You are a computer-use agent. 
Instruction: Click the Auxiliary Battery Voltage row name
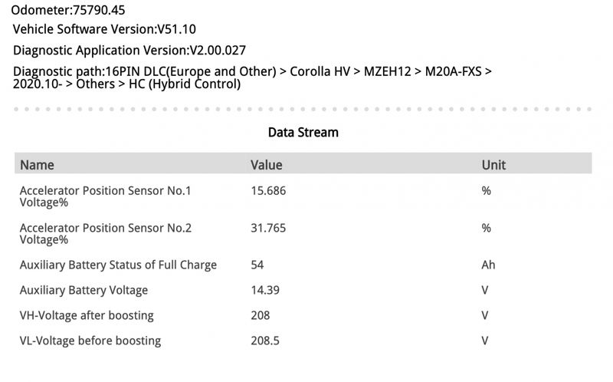84,291
